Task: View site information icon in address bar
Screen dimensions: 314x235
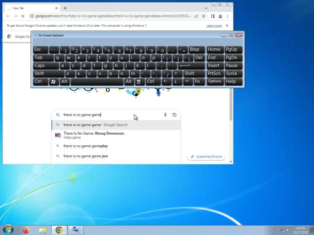Action: point(32,16)
